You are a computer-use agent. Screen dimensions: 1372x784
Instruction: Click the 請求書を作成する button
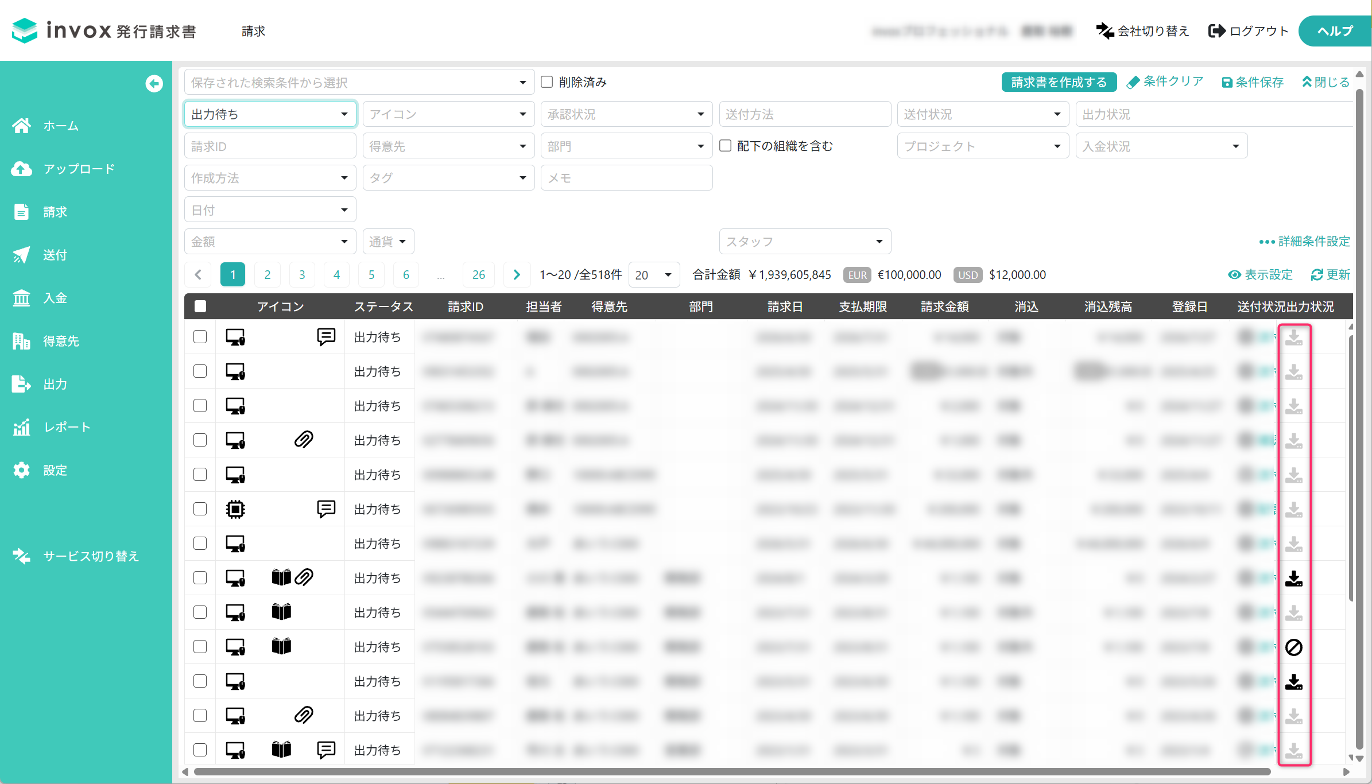click(x=1059, y=82)
